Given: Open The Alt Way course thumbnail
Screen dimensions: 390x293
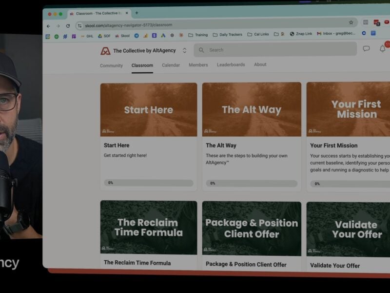Looking at the screenshot, I should (x=252, y=109).
